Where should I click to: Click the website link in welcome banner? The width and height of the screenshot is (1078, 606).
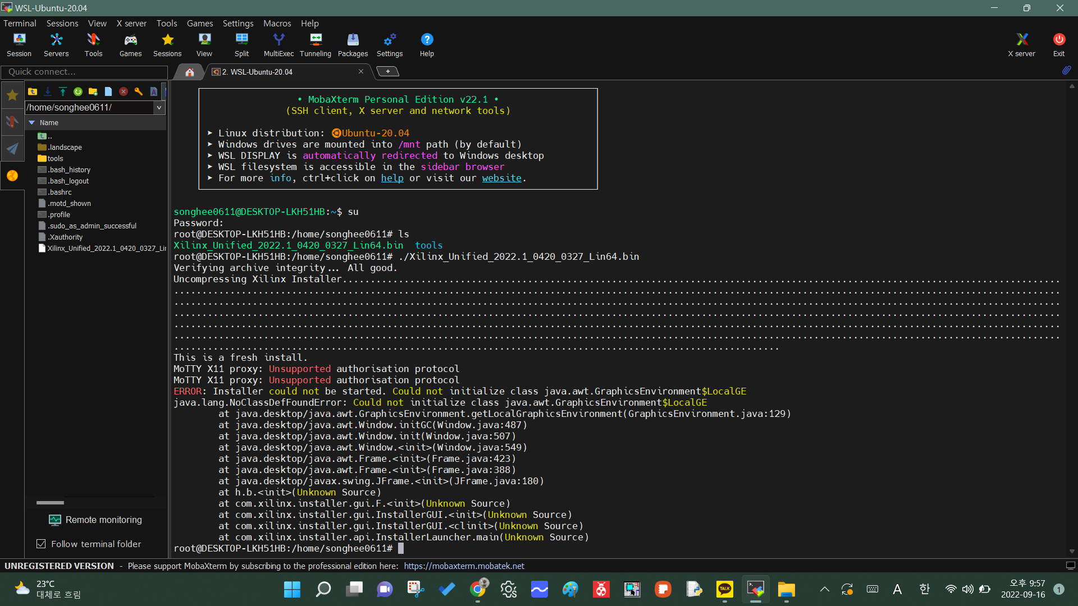click(x=501, y=178)
